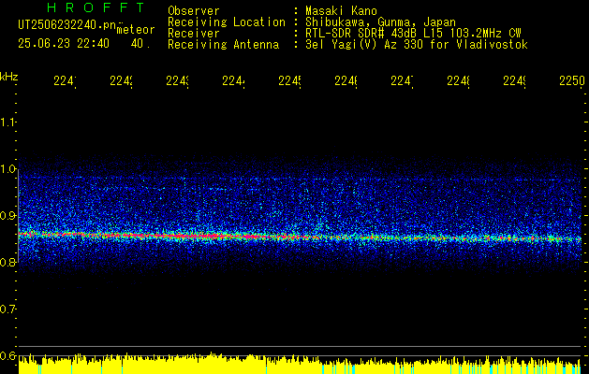Screen dimensions: 589x374
Task: Click the 0.8 kHz frequency label
Action: pos(7,263)
